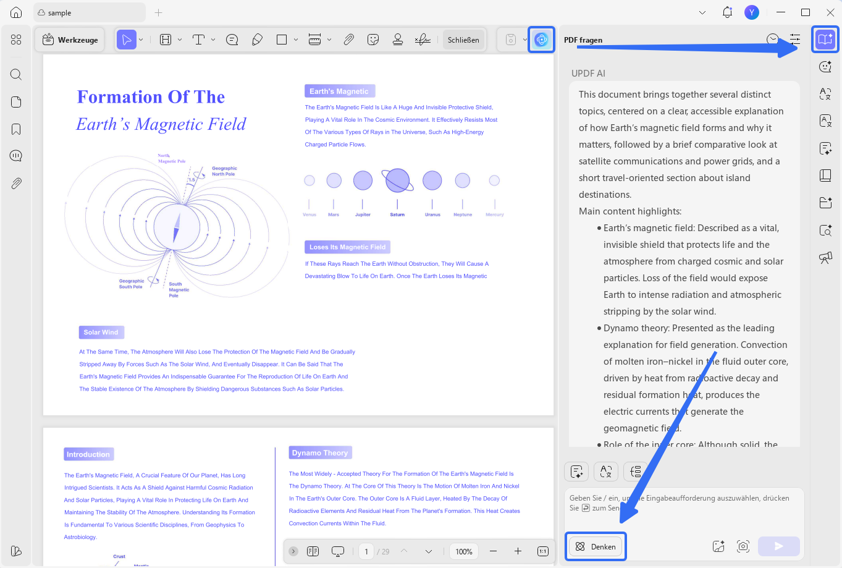Click the save document button
The image size is (842, 568).
511,40
